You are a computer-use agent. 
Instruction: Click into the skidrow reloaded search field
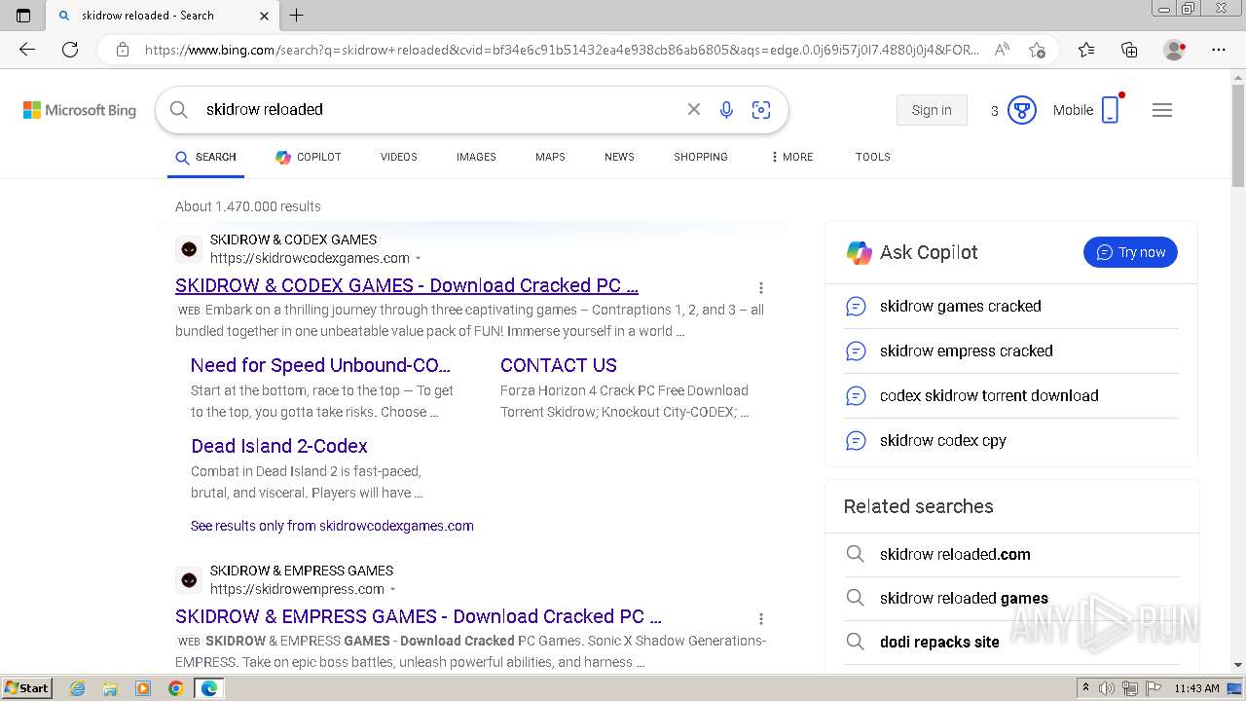438,109
